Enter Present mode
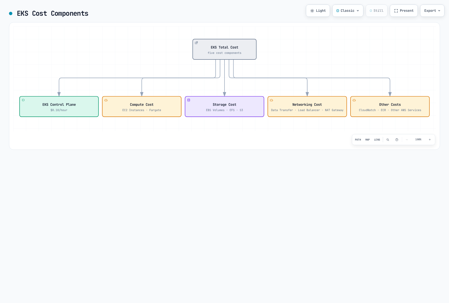The height and width of the screenshot is (303, 449). (404, 11)
